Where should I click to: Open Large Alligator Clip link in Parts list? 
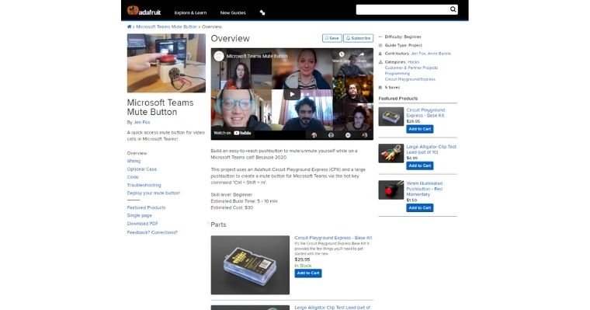332,308
